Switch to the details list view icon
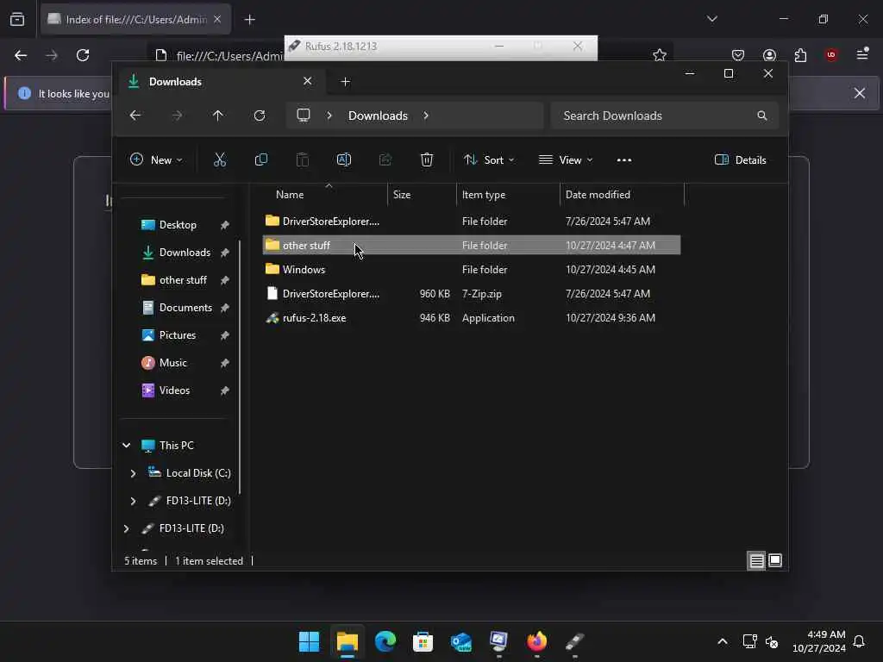 click(x=756, y=560)
